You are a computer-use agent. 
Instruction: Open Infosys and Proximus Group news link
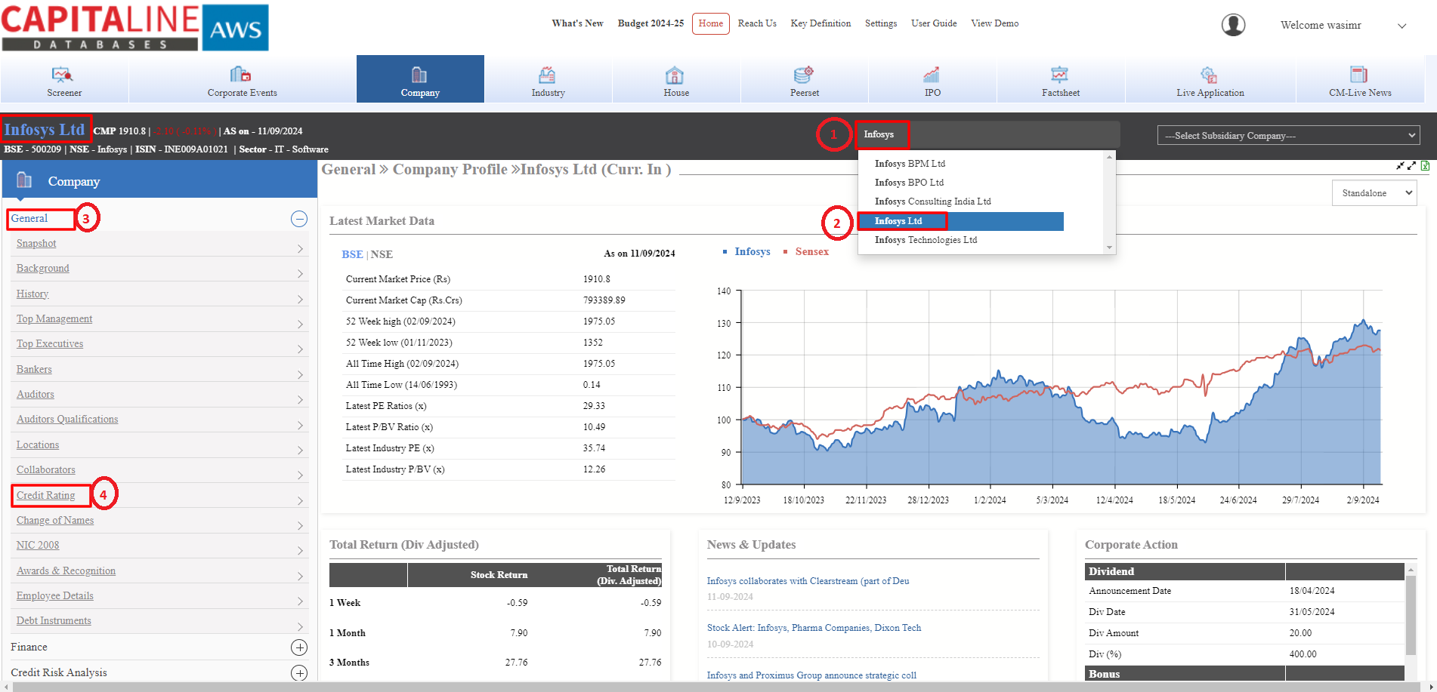(x=811, y=675)
